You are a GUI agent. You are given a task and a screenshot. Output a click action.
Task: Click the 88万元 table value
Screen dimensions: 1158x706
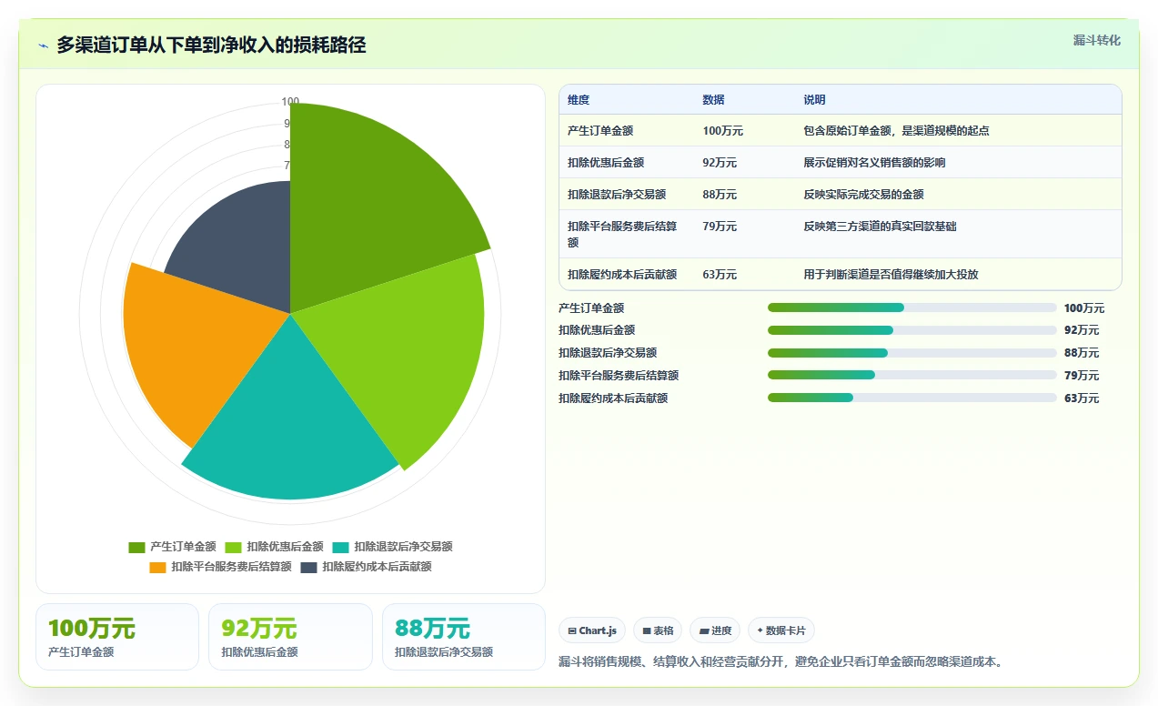[x=720, y=195]
